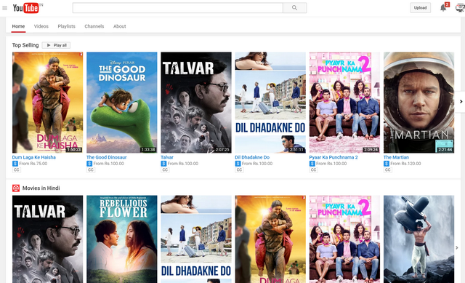Click the CC badge under The Good Dinosaur

click(x=91, y=170)
